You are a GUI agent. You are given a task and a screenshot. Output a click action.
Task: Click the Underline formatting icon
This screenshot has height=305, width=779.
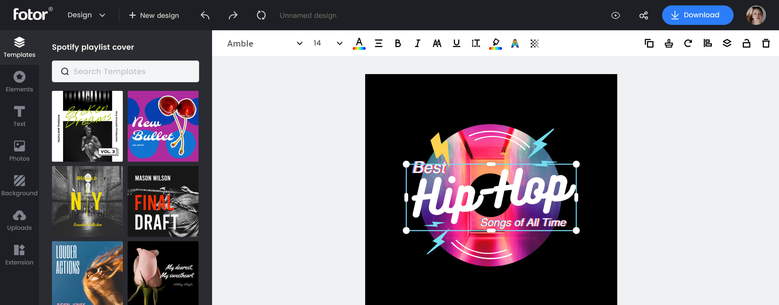coord(456,43)
